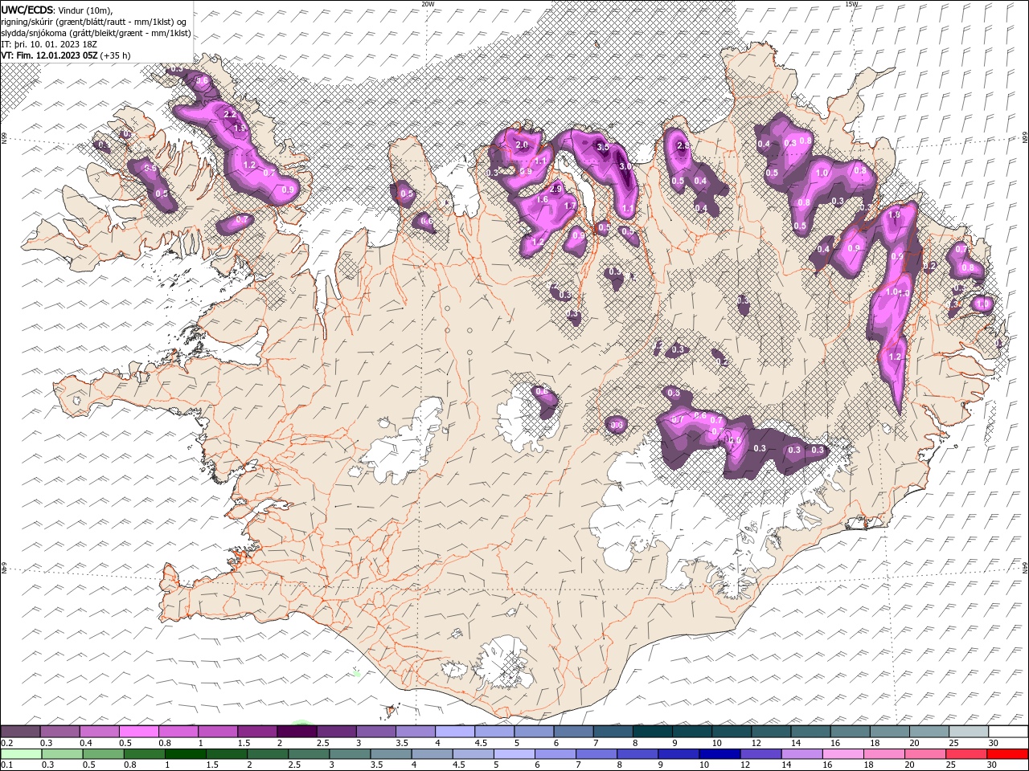Image resolution: width=1029 pixels, height=771 pixels.
Task: Select palest green swatch above the 0.1 label
Action: [x=21, y=754]
